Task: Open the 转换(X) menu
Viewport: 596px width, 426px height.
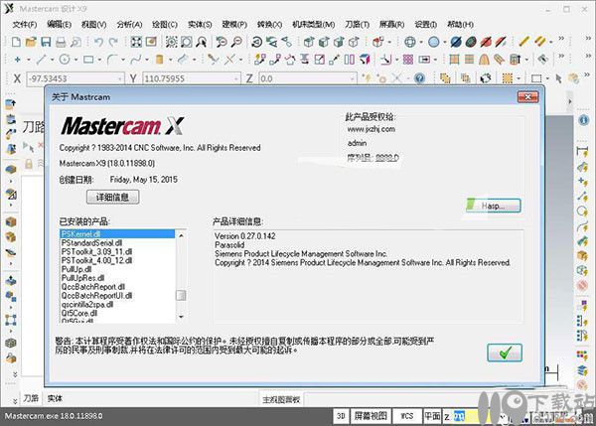Action: click(x=269, y=24)
